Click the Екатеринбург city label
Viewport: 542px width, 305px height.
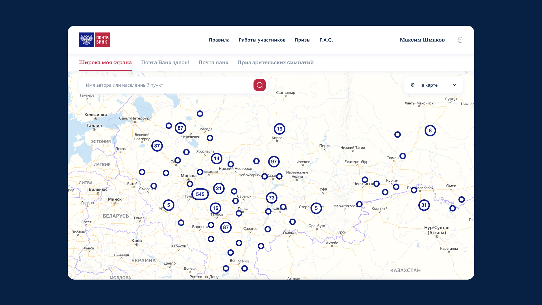click(357, 162)
